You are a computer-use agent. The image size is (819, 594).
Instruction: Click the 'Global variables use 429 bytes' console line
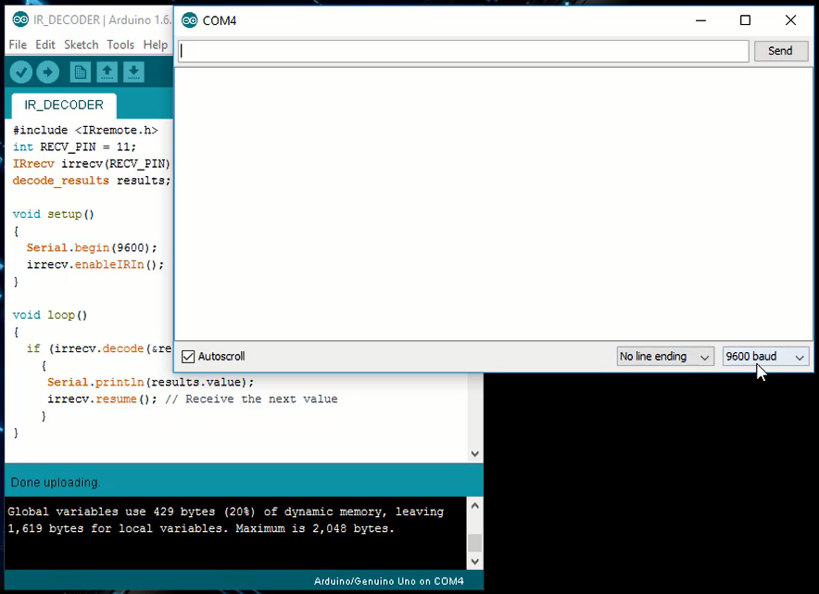pos(226,512)
